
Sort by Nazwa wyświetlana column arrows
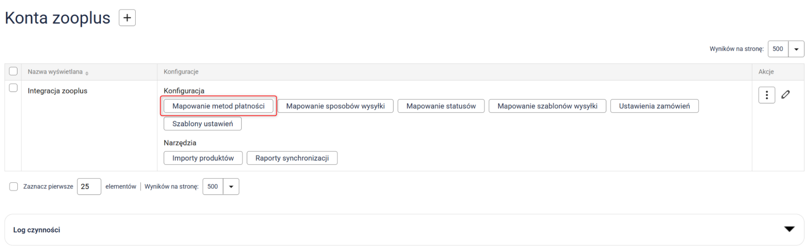click(x=87, y=73)
